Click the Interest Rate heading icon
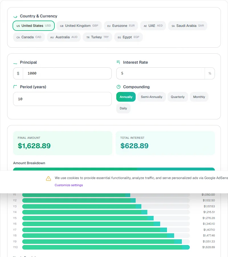228x257 pixels. click(x=118, y=62)
